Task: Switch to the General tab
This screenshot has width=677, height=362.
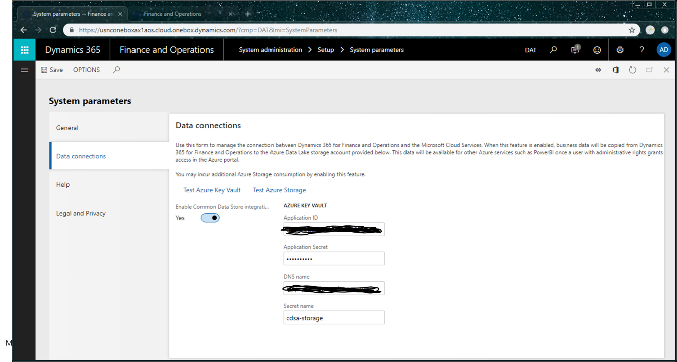Action: (67, 128)
